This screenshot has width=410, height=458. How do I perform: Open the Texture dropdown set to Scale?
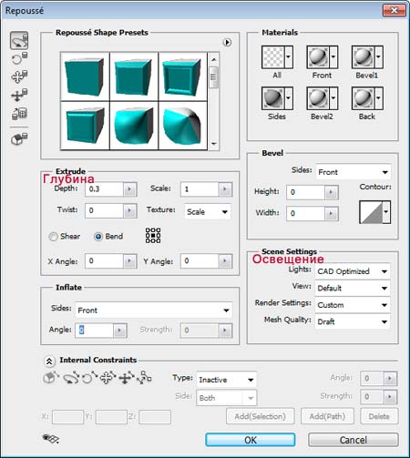[x=208, y=211]
